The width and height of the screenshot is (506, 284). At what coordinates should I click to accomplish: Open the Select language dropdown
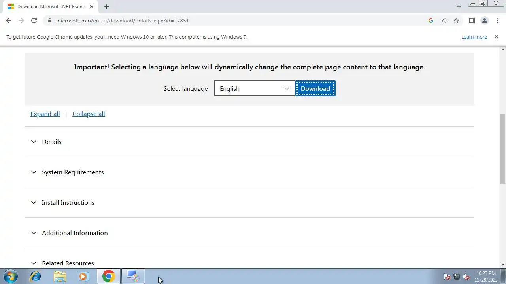(x=255, y=88)
